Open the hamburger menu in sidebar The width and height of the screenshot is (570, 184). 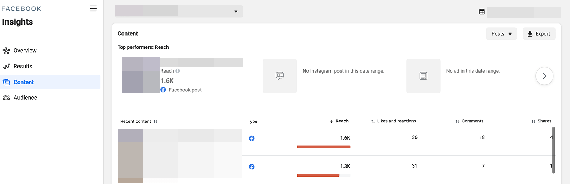pyautogui.click(x=93, y=9)
